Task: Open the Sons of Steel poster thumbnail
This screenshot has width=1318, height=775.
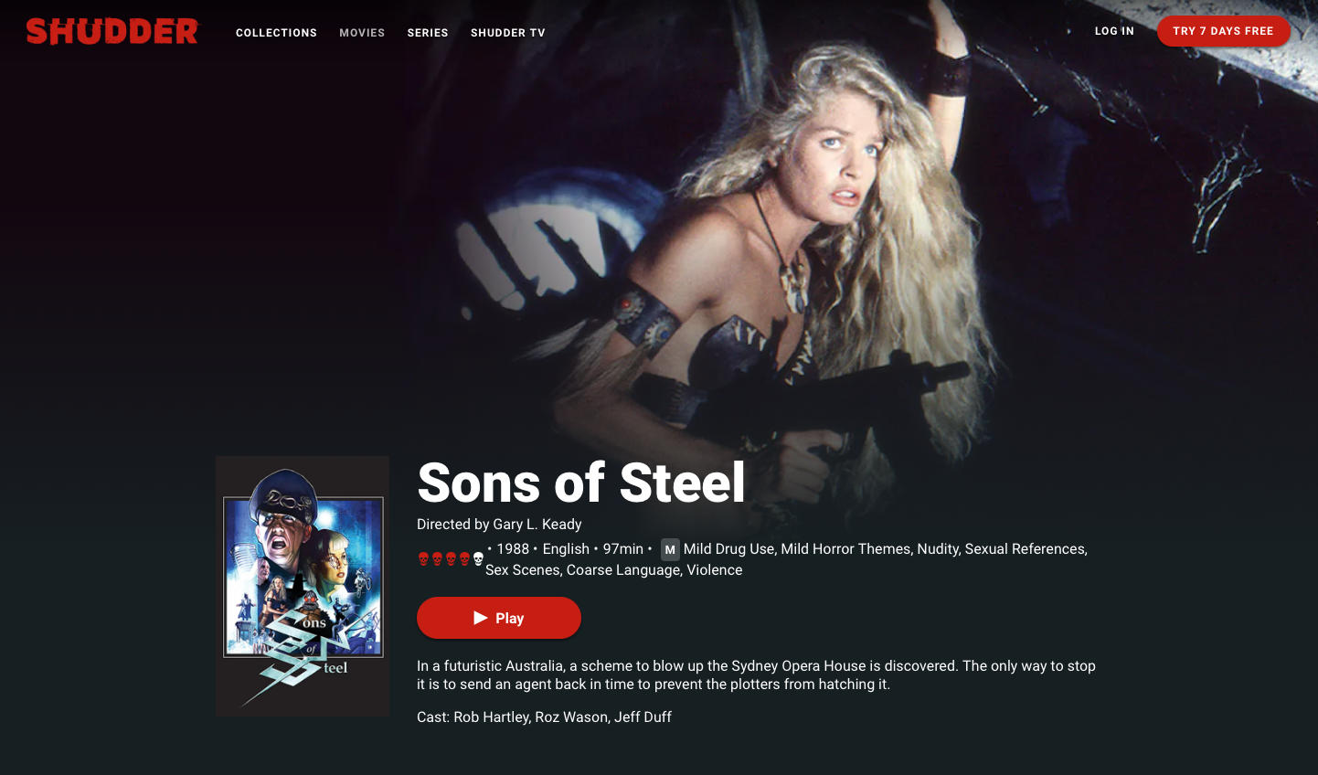Action: [303, 586]
